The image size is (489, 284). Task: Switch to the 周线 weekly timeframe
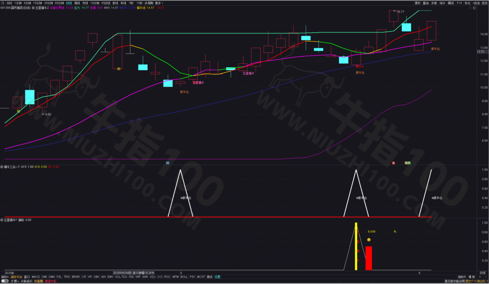pos(77,3)
